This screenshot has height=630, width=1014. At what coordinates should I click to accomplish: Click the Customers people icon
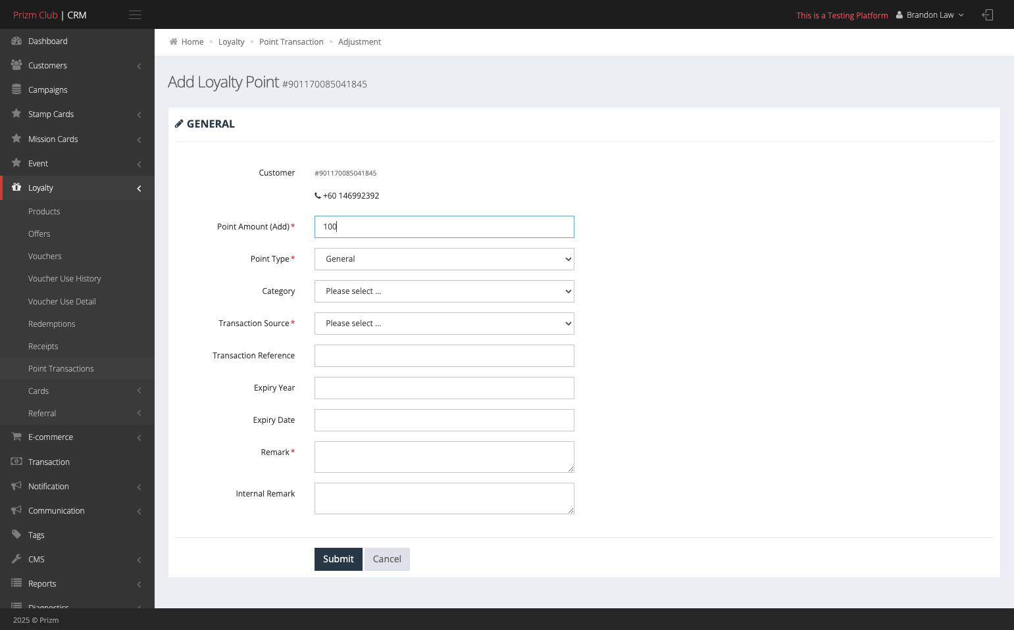(16, 65)
